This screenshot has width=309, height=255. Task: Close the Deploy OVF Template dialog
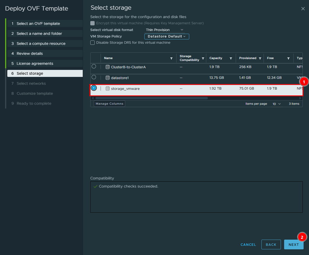tap(303, 9)
